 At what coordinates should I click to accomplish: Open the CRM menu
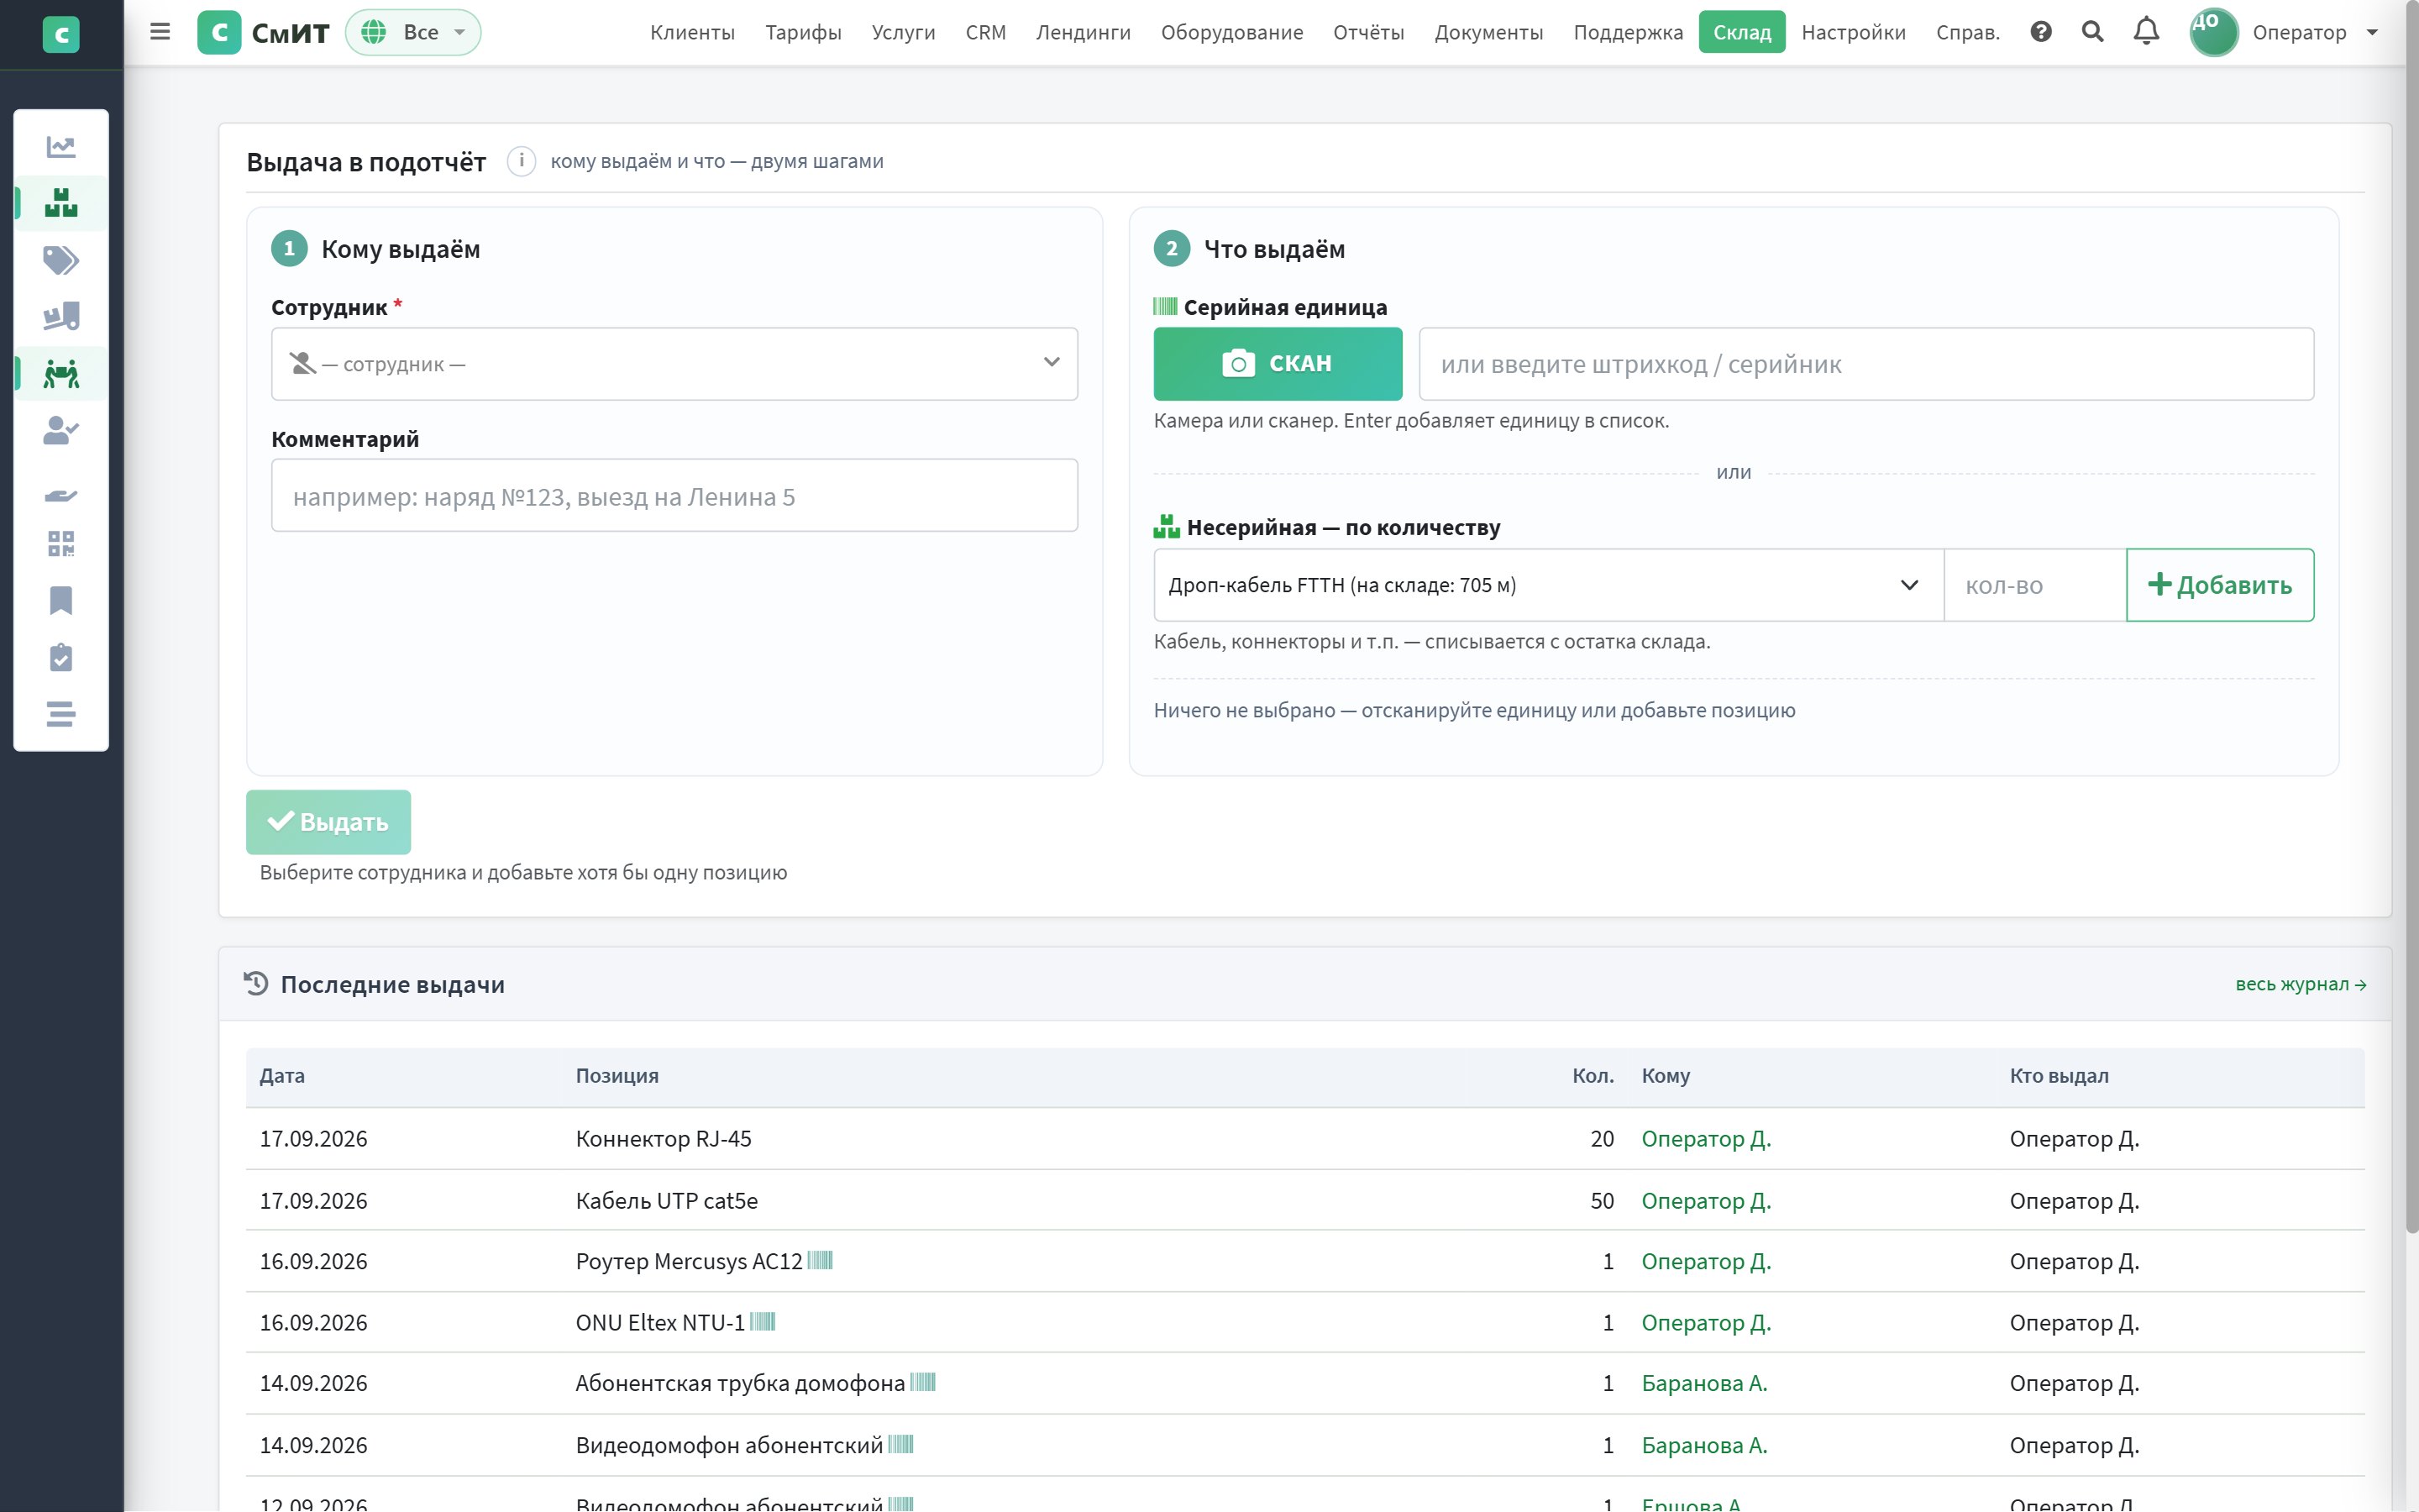[x=985, y=32]
